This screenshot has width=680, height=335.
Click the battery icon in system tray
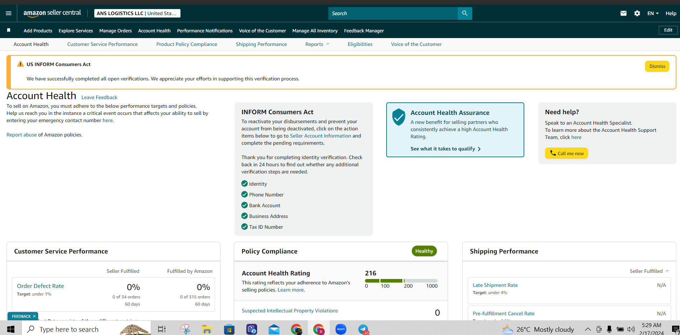pos(620,329)
